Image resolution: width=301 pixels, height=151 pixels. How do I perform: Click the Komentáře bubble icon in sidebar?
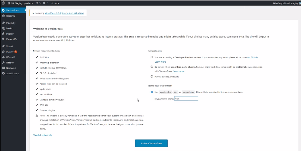click(x=3, y=39)
